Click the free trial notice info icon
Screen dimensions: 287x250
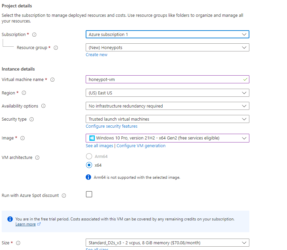10,219
